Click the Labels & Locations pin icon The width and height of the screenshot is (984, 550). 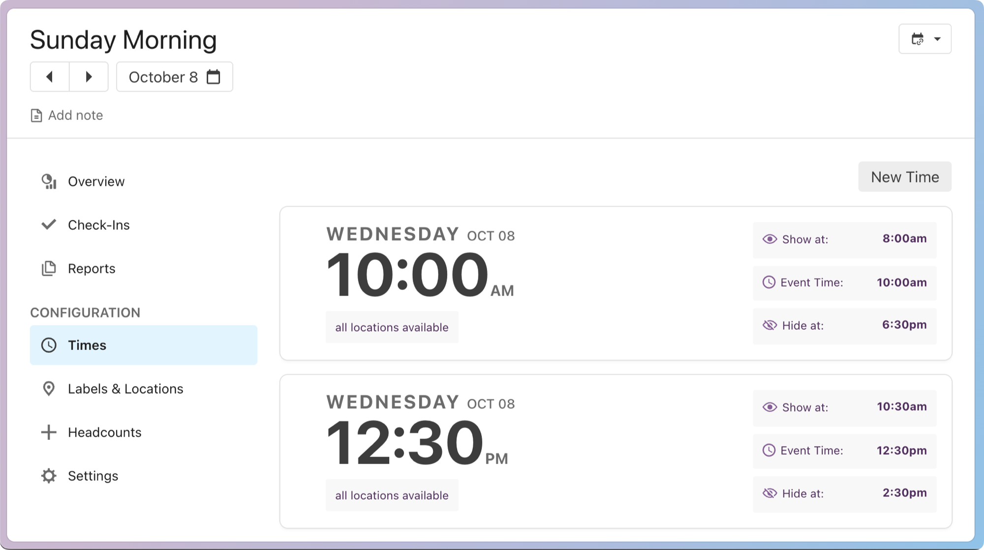click(x=49, y=389)
